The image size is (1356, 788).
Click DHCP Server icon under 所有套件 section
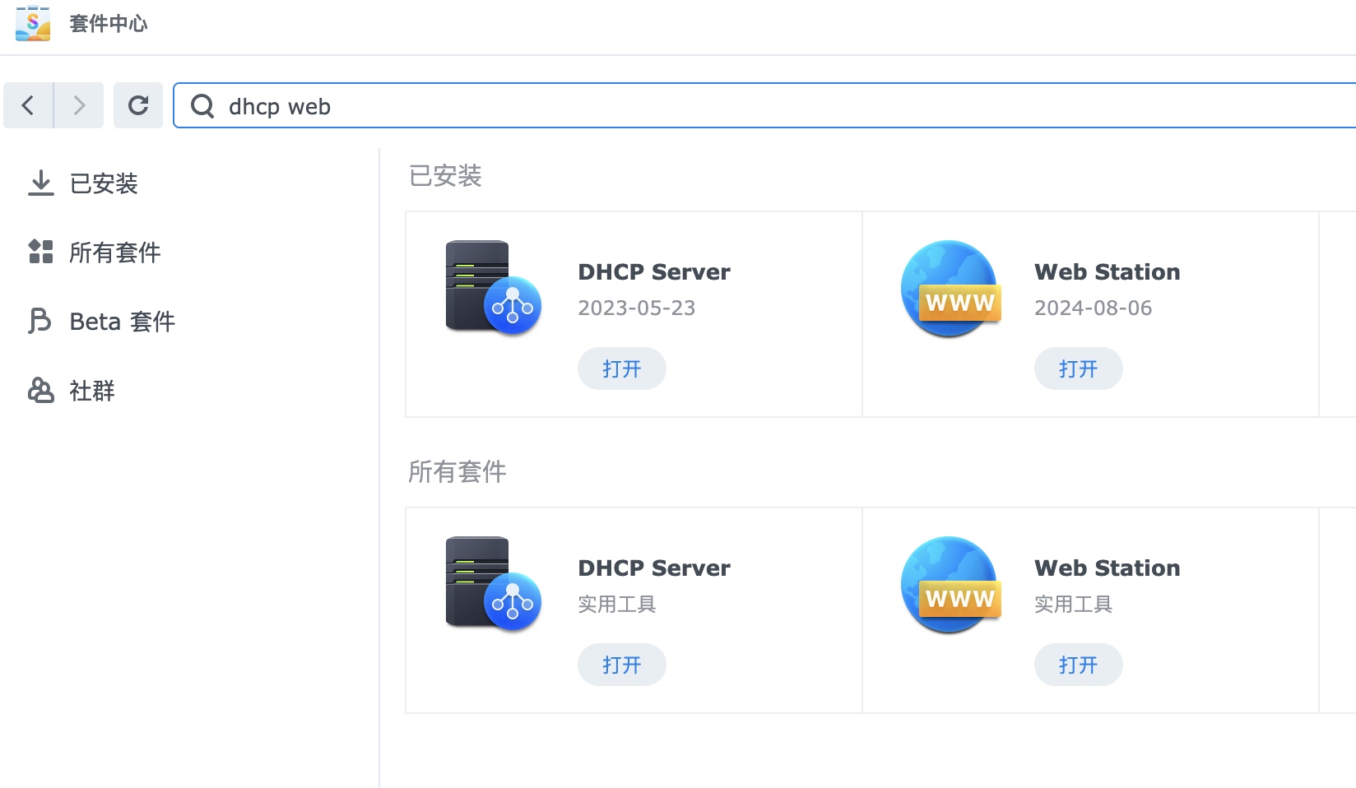point(493,584)
